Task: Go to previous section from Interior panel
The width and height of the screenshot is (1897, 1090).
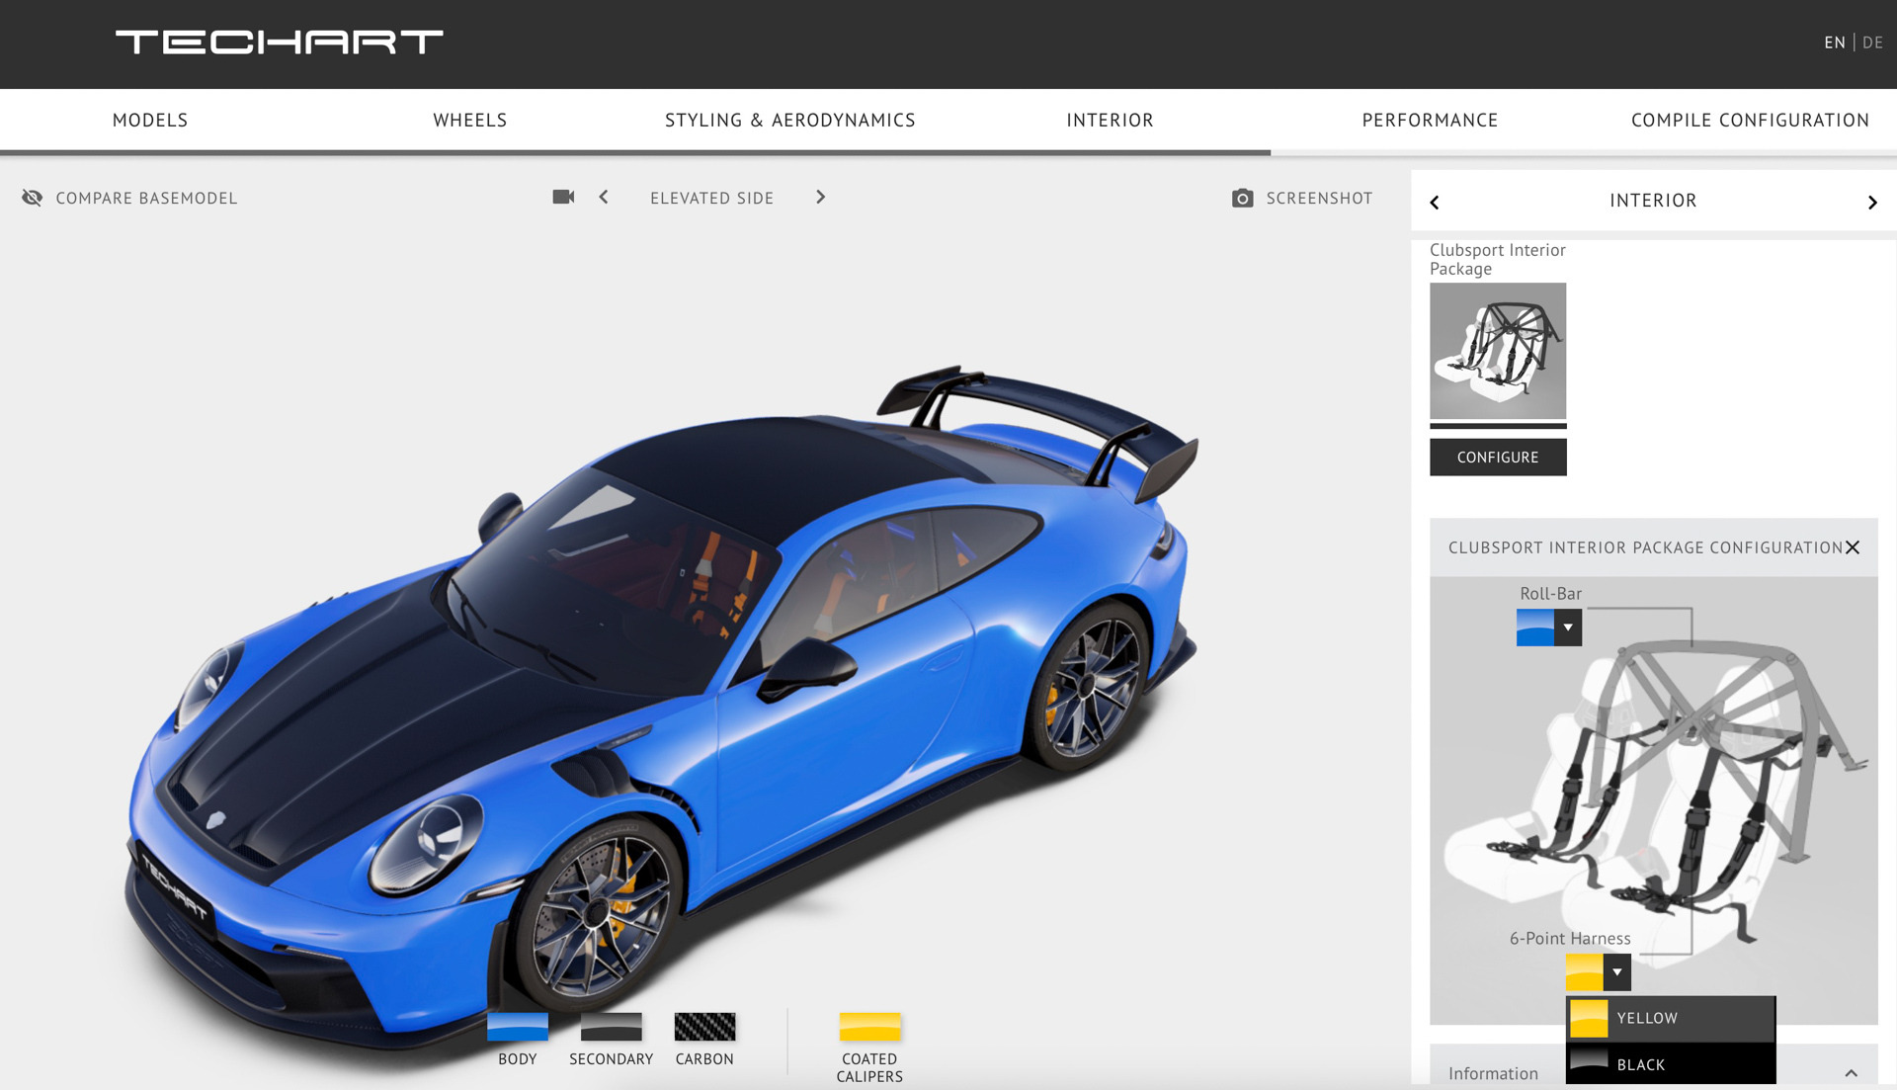Action: pos(1435,202)
